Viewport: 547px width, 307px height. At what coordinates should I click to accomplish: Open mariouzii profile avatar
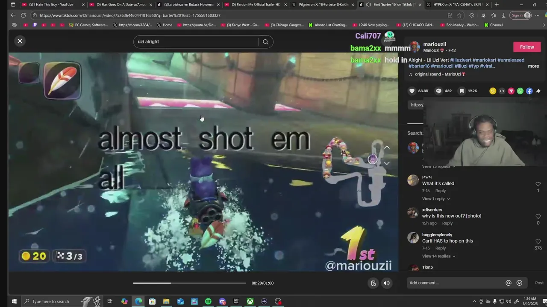(x=414, y=47)
